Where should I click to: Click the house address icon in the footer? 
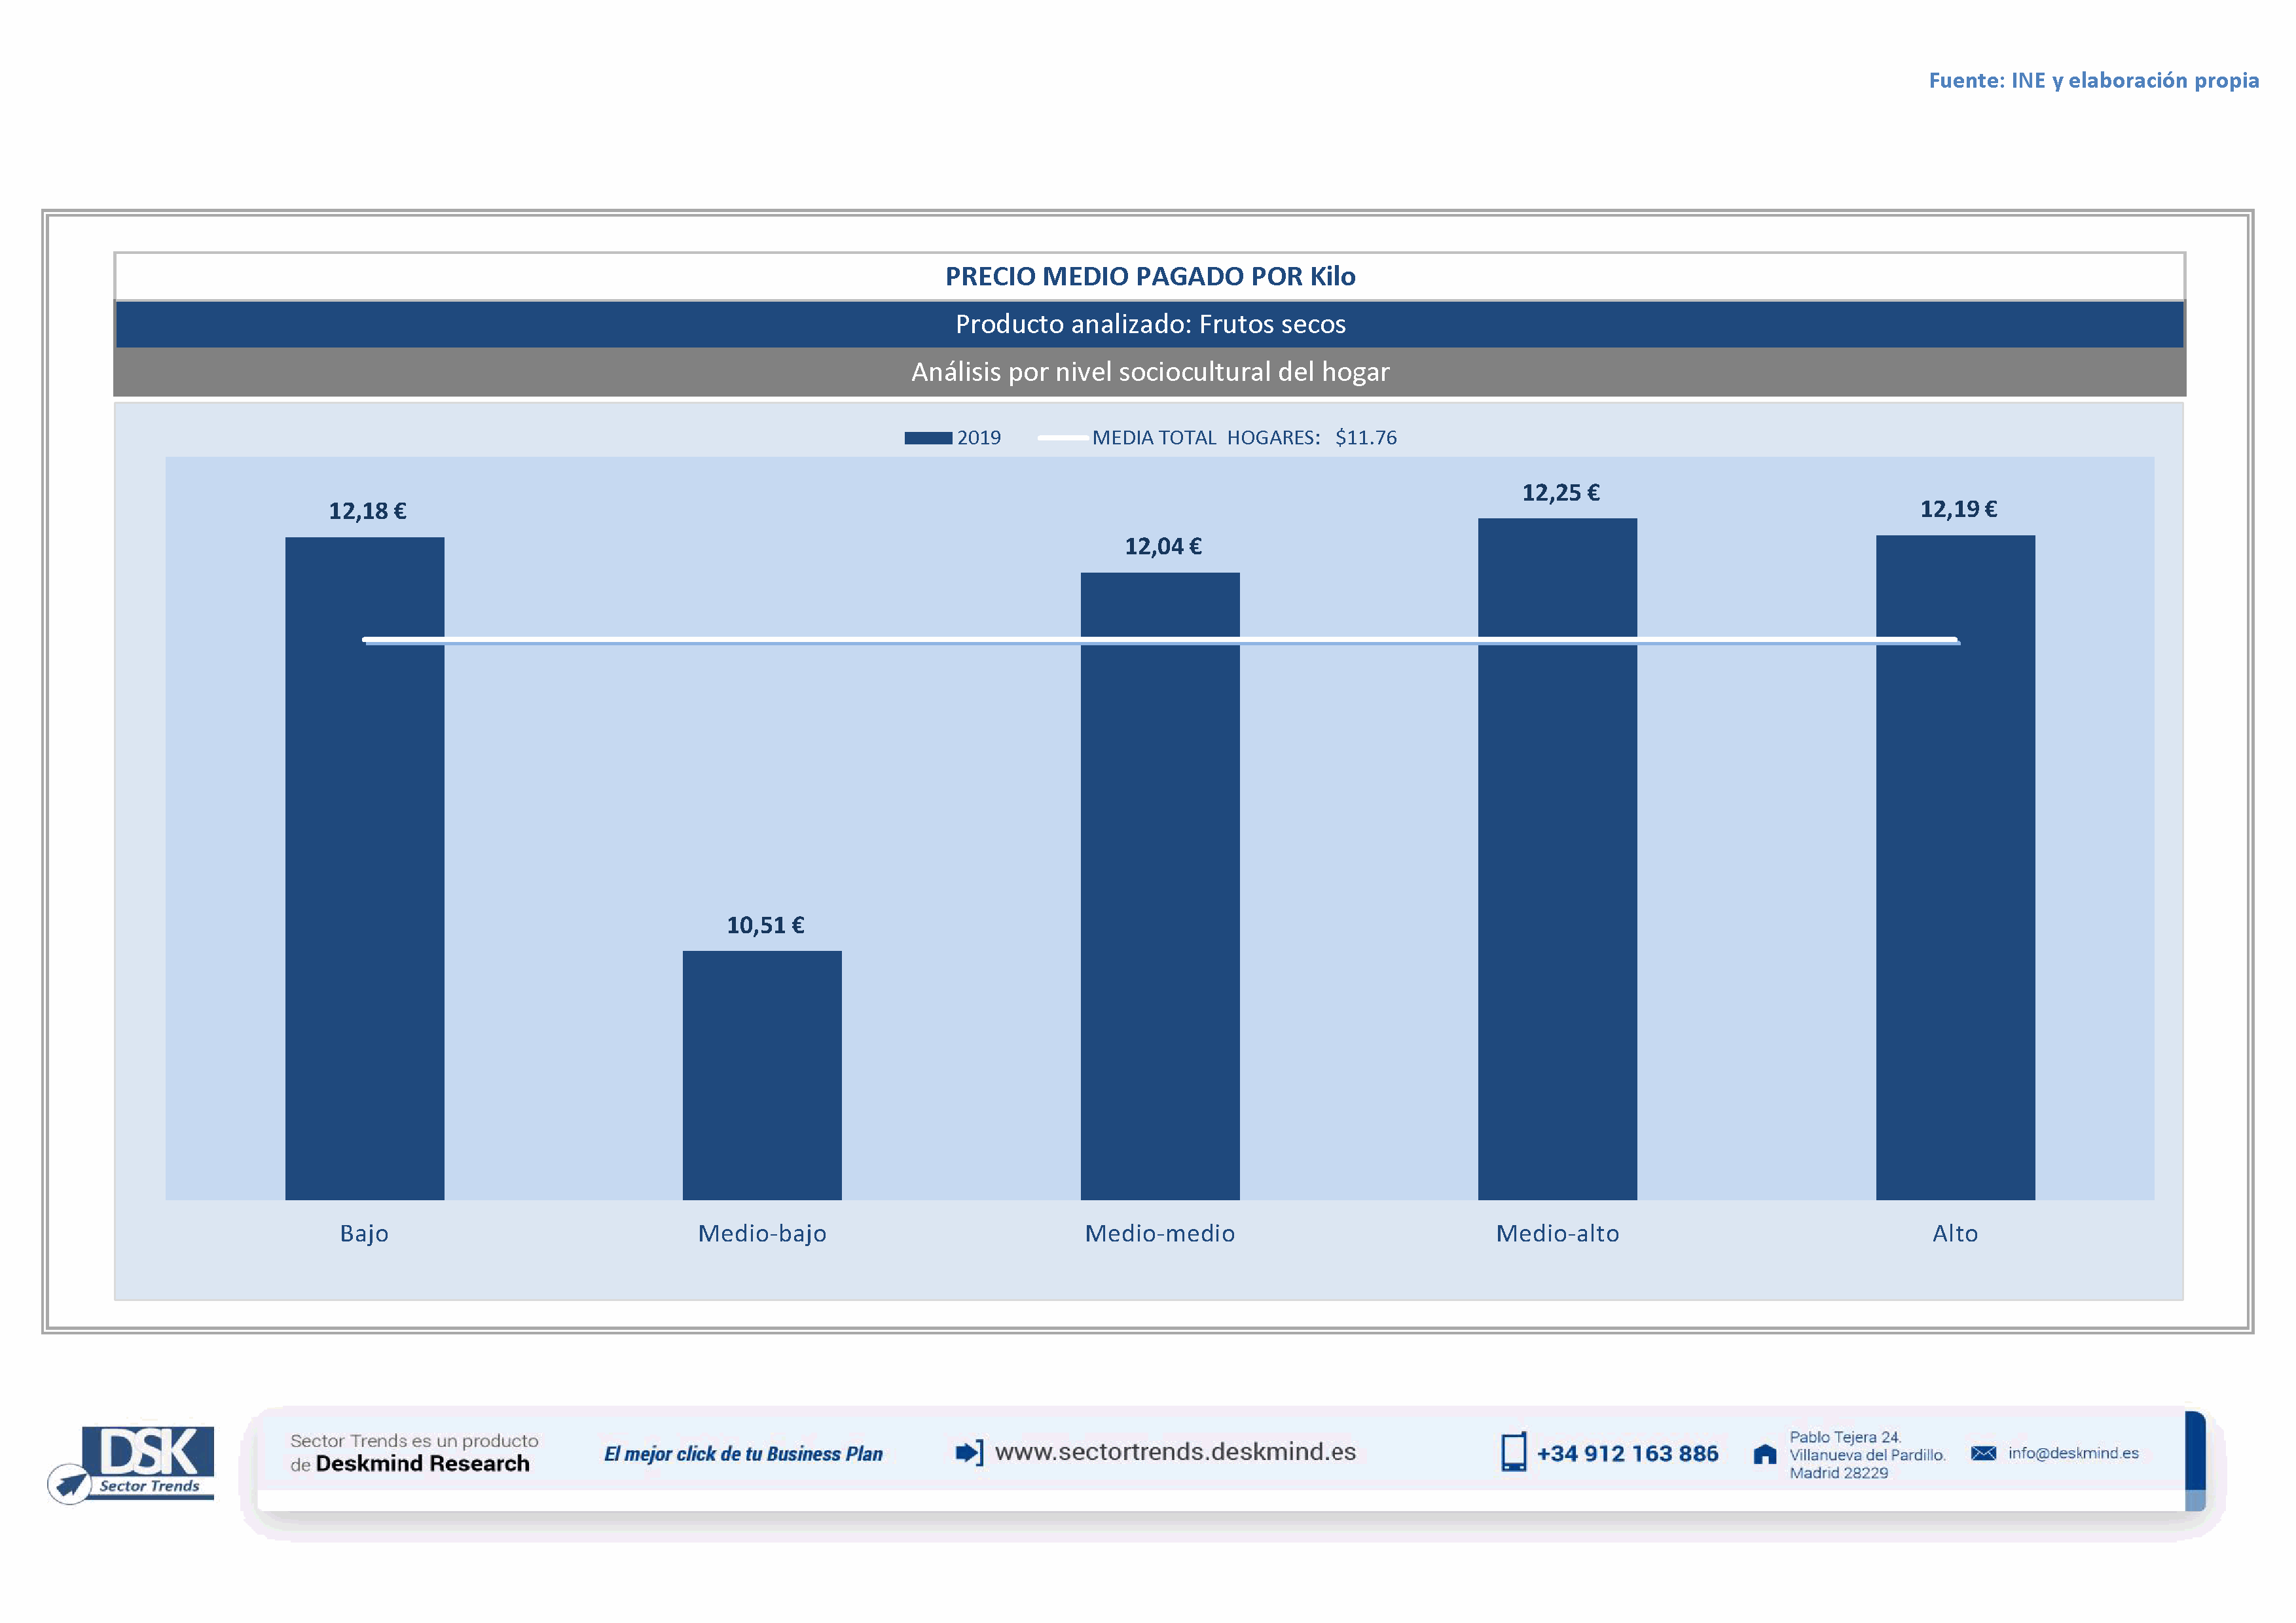pyautogui.click(x=1765, y=1454)
